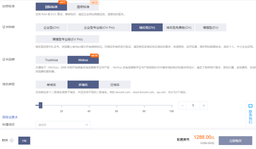
Task: Decrease domain count with minus button
Action: (x=183, y=105)
